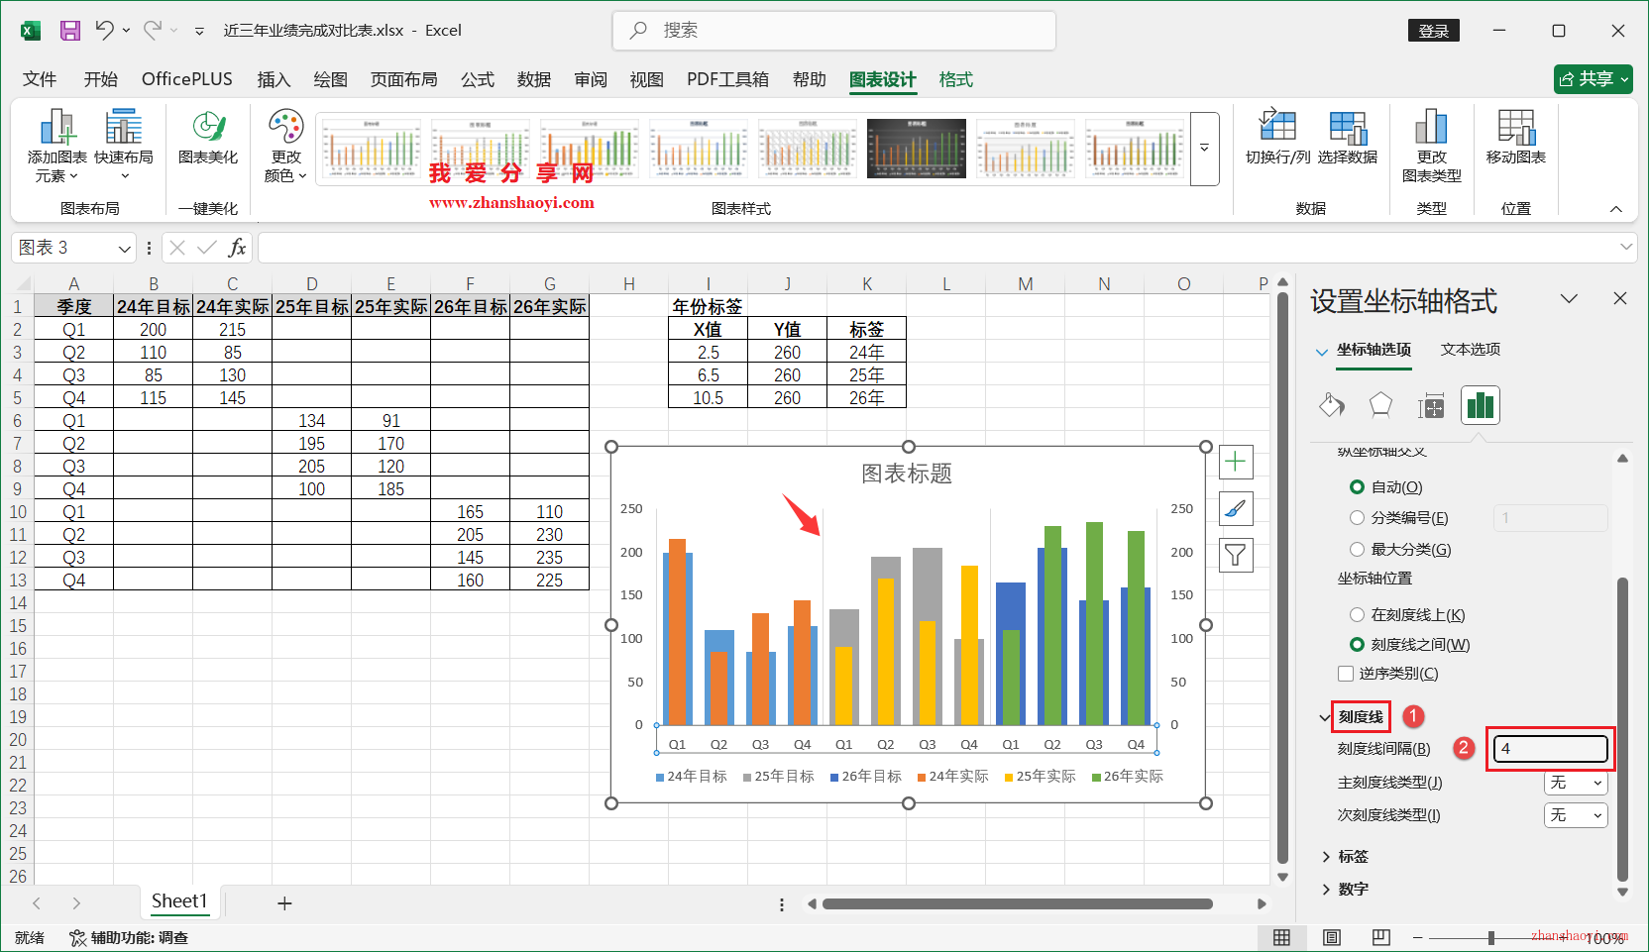Image resolution: width=1649 pixels, height=952 pixels.
Task: Click the accessibility check status icon
Action: tap(77, 937)
